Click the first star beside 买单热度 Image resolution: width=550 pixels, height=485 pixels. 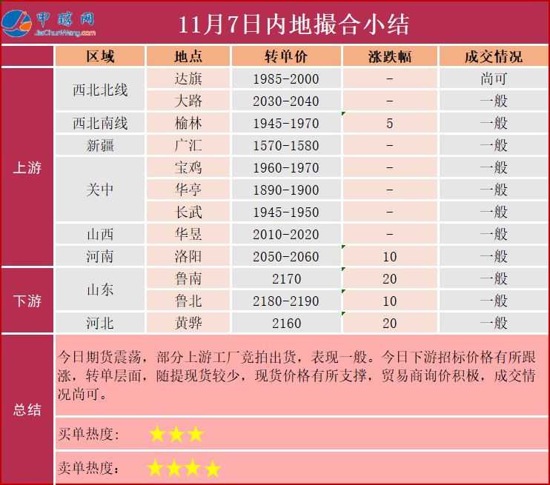coord(158,434)
